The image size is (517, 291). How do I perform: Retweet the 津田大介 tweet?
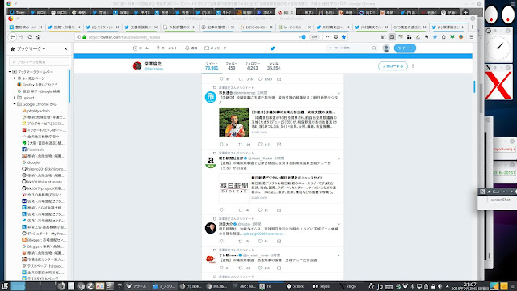pos(241,241)
